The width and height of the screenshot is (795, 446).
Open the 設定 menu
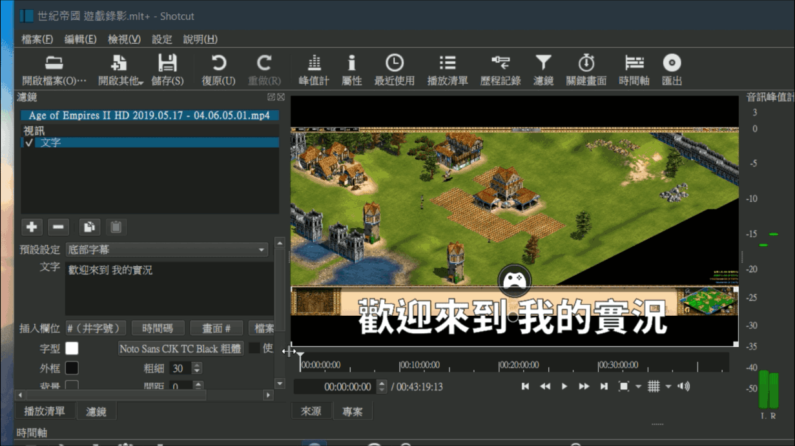[162, 39]
